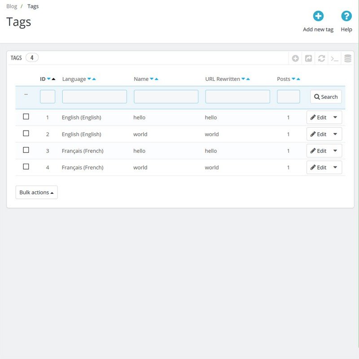Go to Blog breadcrumb link
The image size is (359, 359).
(x=12, y=6)
